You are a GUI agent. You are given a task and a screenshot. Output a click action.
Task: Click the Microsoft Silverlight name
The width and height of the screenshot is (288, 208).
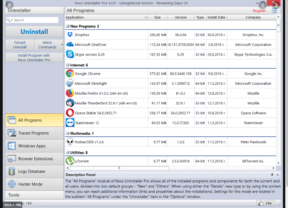point(91,83)
